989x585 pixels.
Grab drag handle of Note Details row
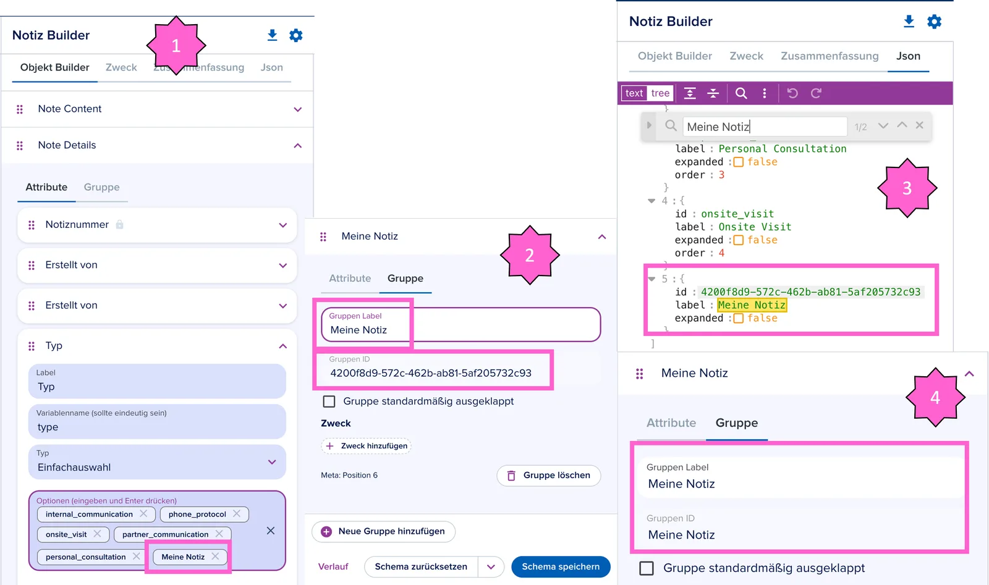coord(20,146)
